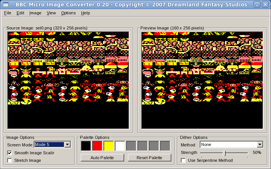Open the Help menu

coord(86,13)
